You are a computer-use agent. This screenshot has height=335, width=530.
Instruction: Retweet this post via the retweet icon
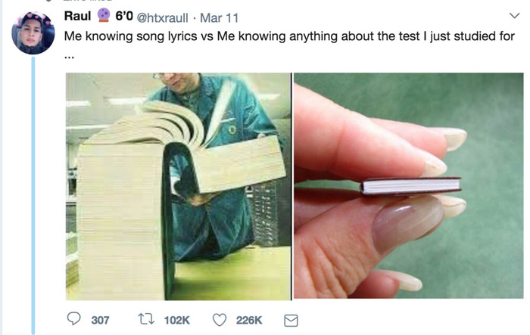pos(146,319)
